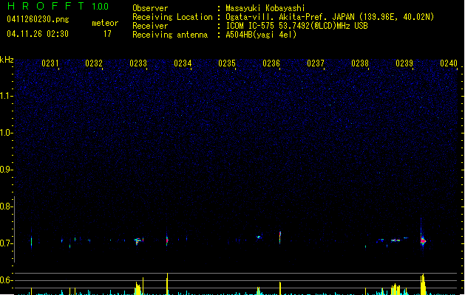
Task: Click the yellow intensity spike below the 0234 marker
Action: coord(167,284)
